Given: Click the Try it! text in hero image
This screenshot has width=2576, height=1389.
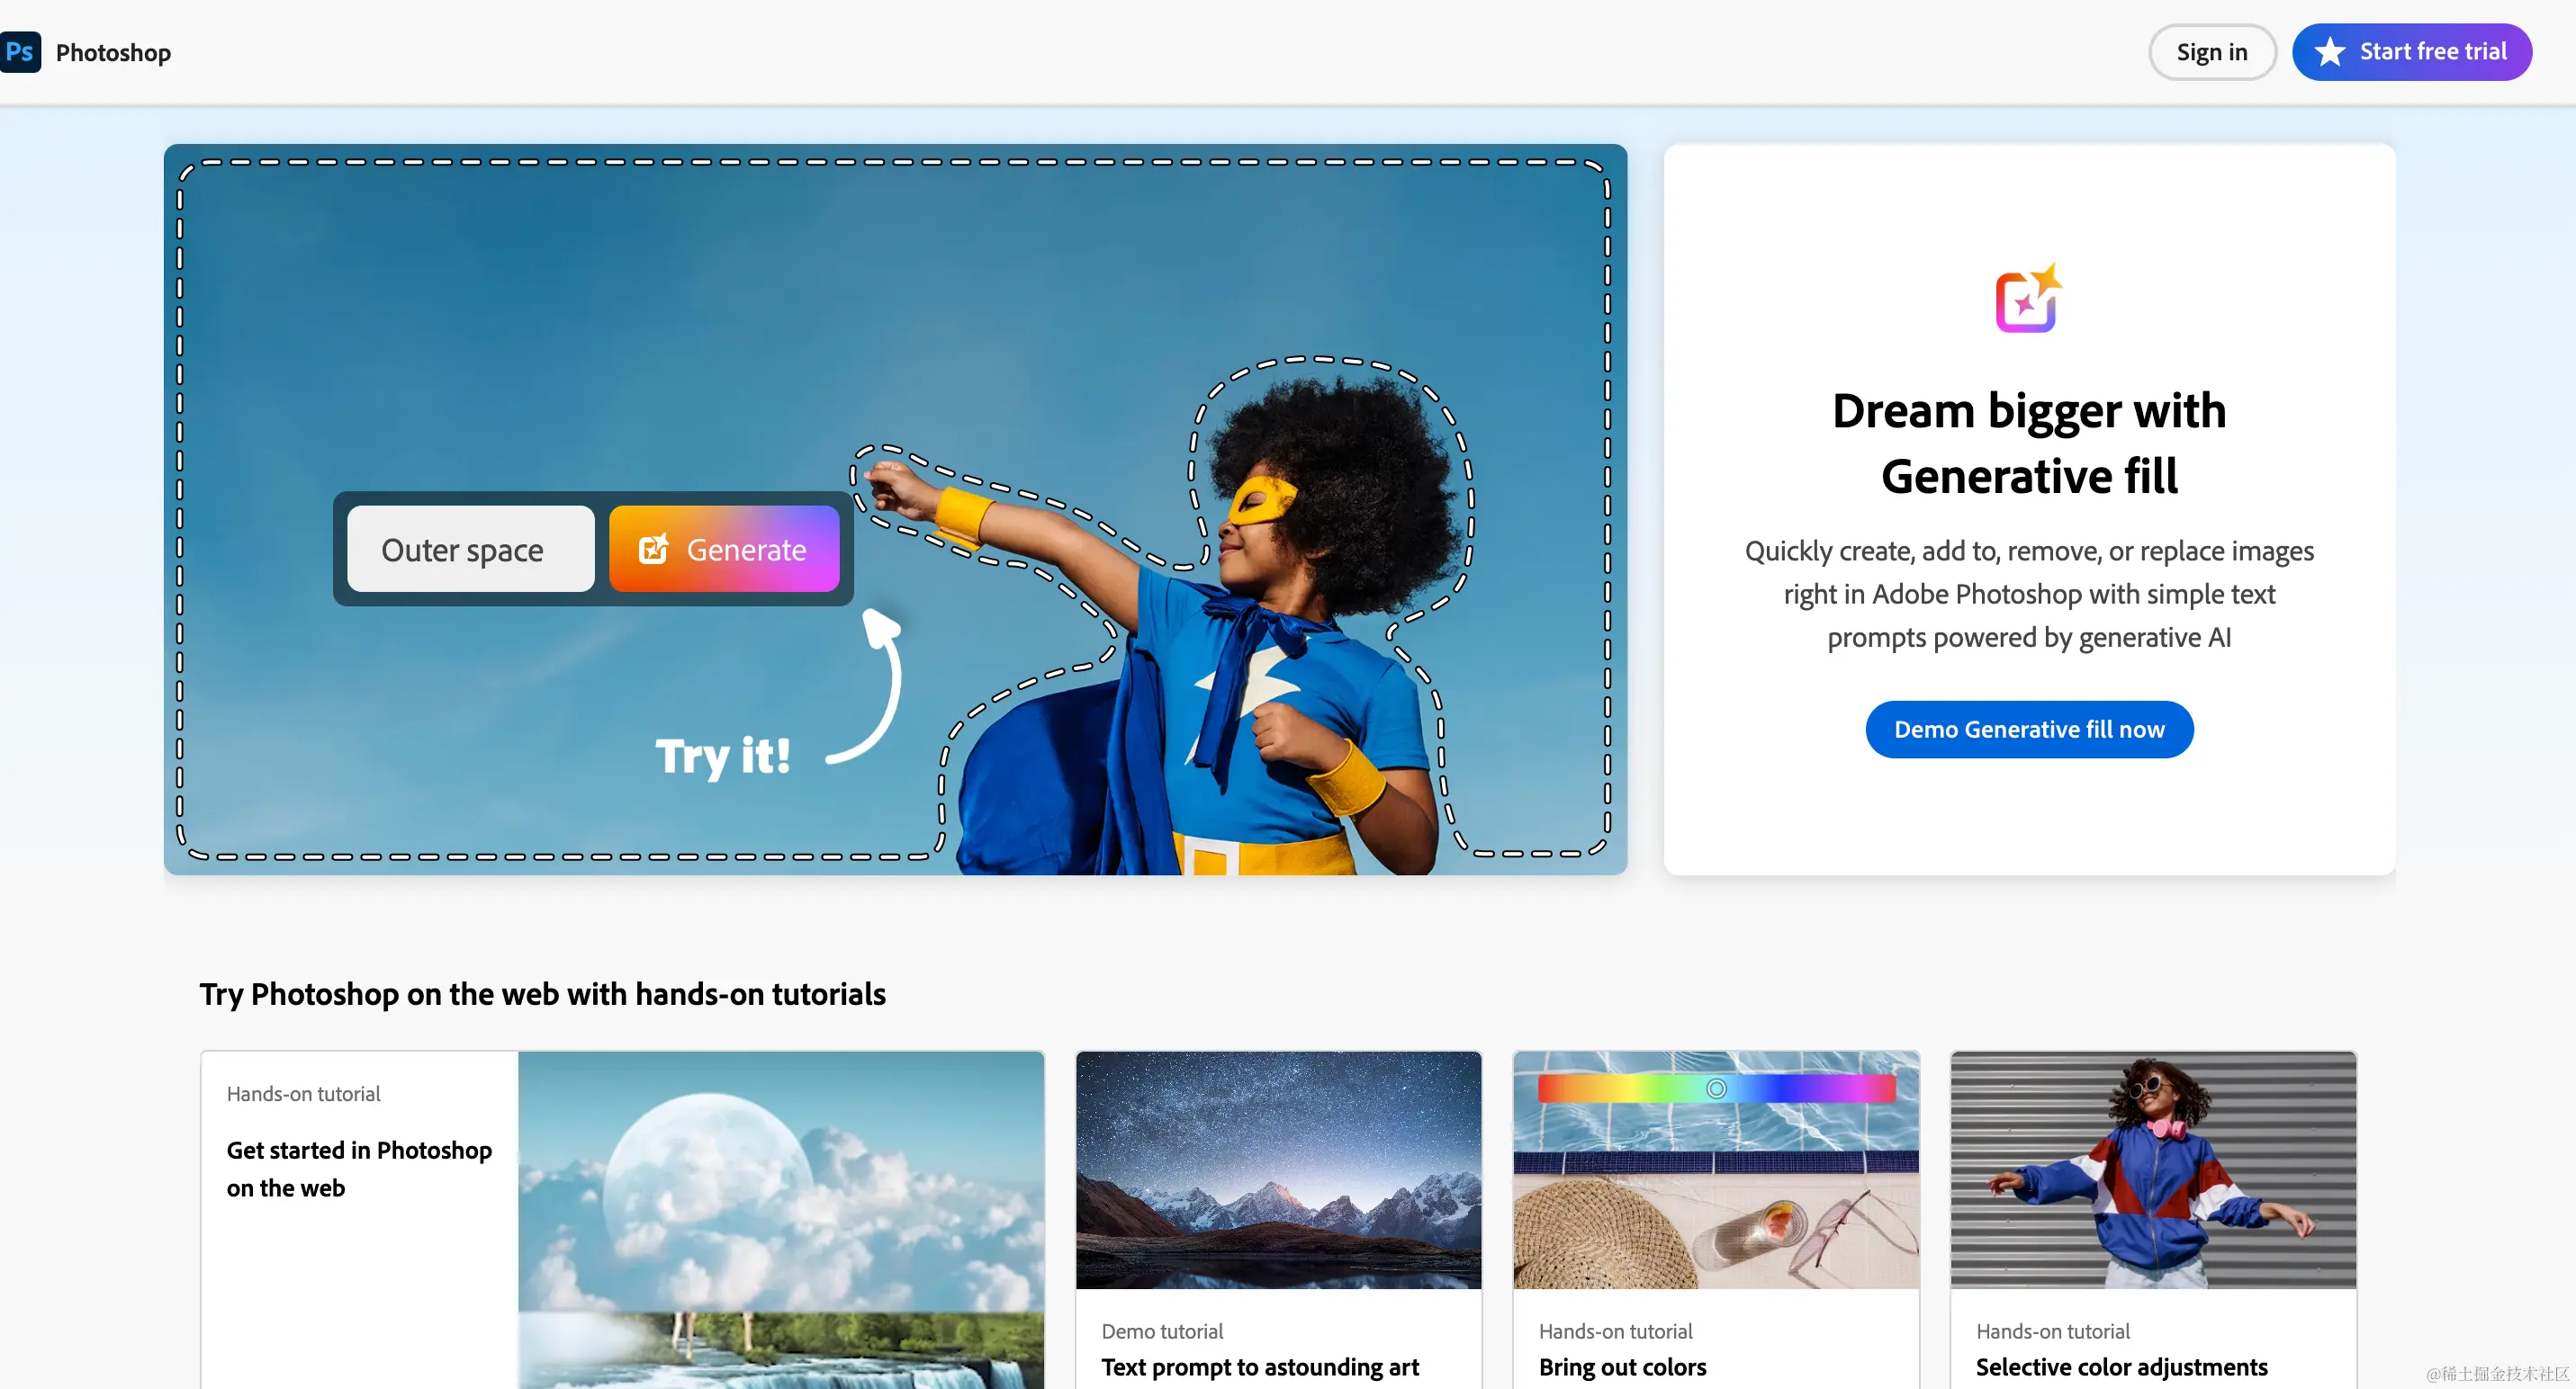Looking at the screenshot, I should pos(723,757).
